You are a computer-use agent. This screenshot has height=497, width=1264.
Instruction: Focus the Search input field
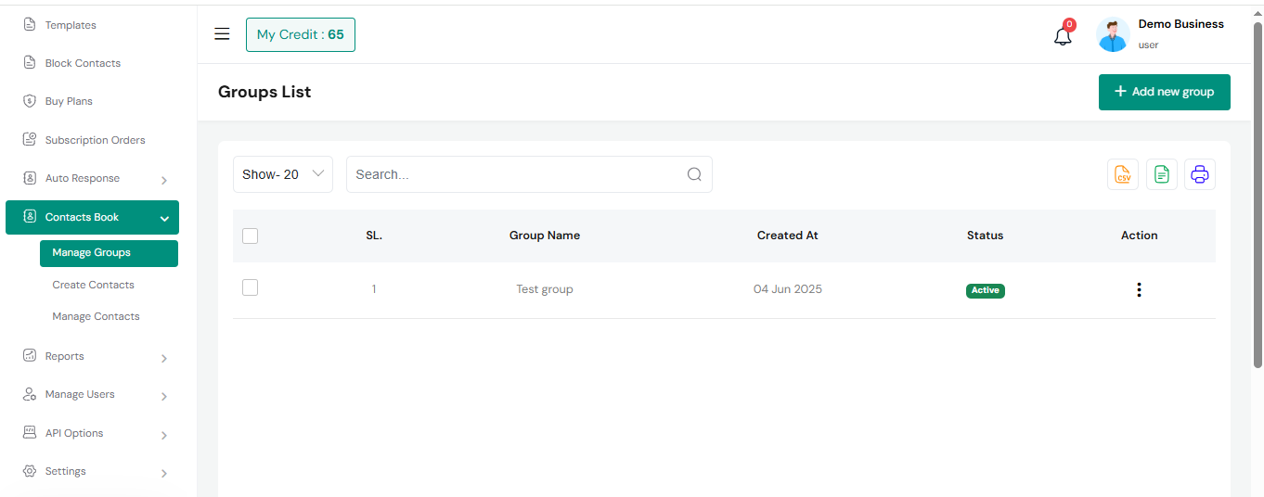pos(515,174)
